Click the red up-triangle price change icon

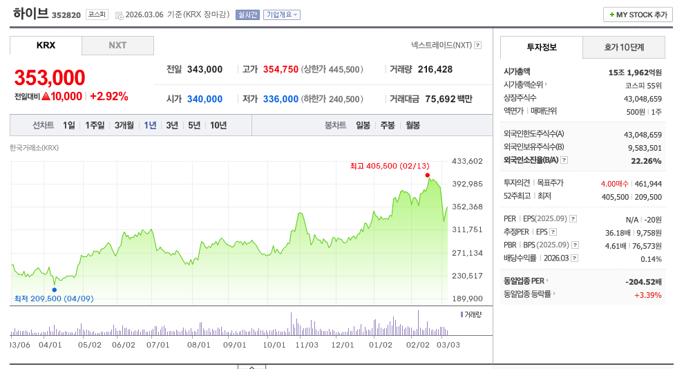tap(46, 96)
